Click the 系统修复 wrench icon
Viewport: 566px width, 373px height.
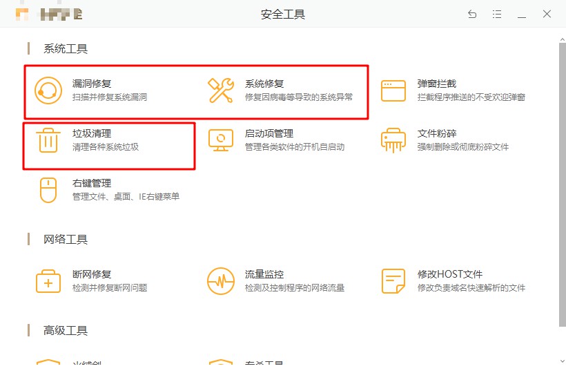tap(221, 91)
